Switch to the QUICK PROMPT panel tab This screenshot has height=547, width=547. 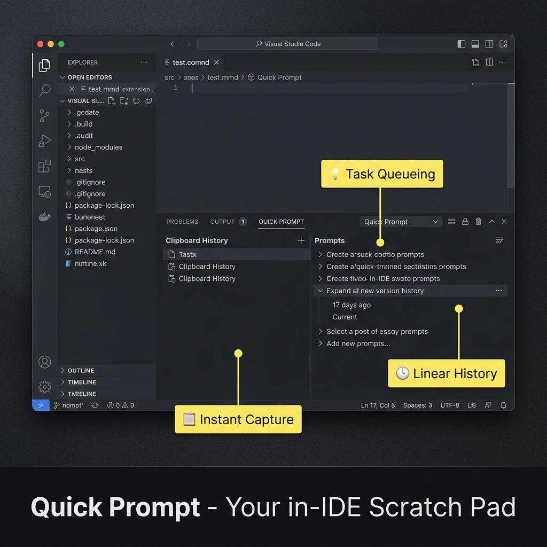click(x=281, y=222)
